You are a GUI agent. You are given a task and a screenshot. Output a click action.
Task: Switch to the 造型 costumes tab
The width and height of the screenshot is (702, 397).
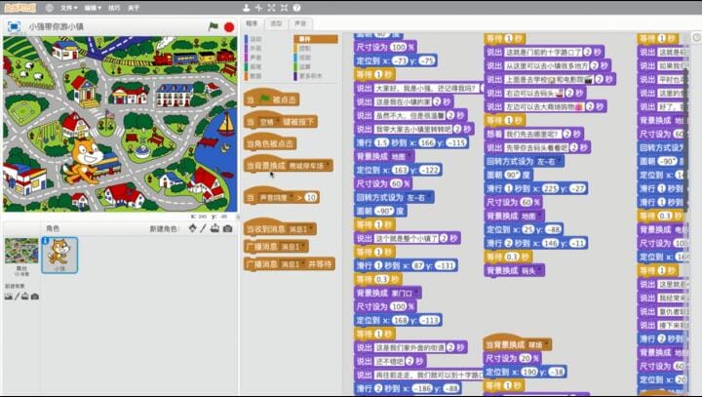(x=276, y=22)
